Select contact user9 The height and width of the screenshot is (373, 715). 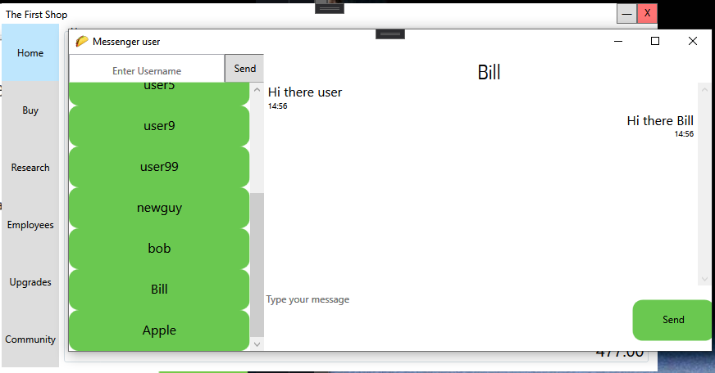tap(159, 126)
